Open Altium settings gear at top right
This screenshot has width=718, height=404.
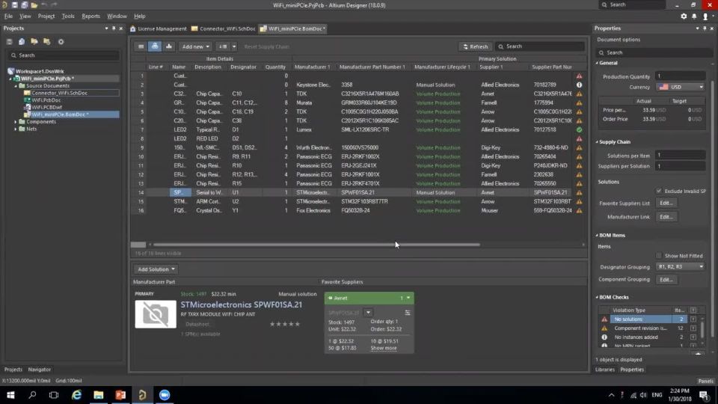pos(684,16)
